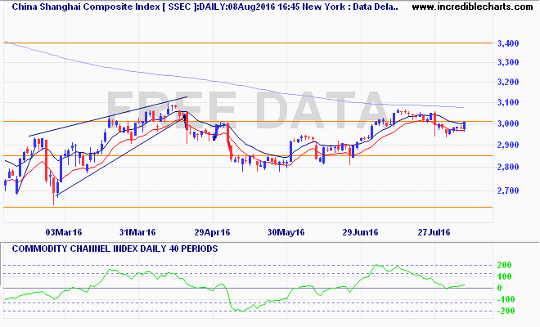The height and width of the screenshot is (327, 540).
Task: Click the 0 label on CCI axis
Action: (x=500, y=288)
